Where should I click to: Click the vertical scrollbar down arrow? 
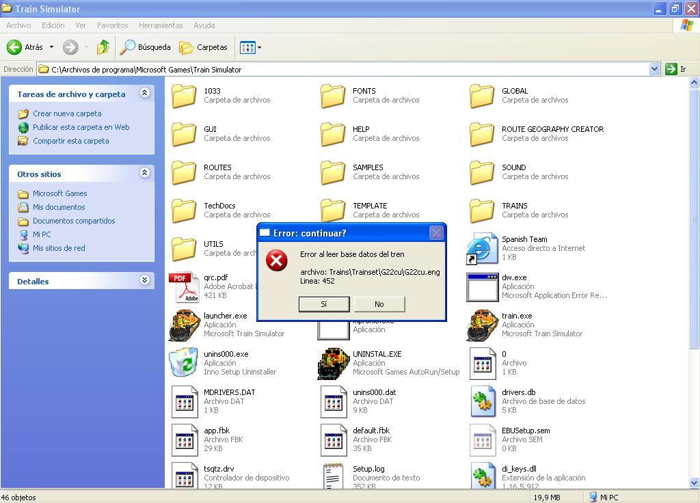(695, 483)
